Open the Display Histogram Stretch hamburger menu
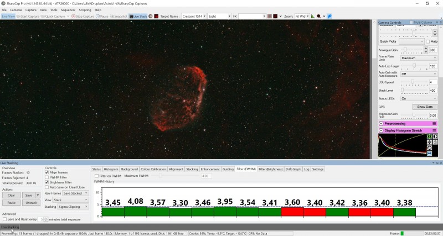The width and height of the screenshot is (443, 236). pos(434,130)
